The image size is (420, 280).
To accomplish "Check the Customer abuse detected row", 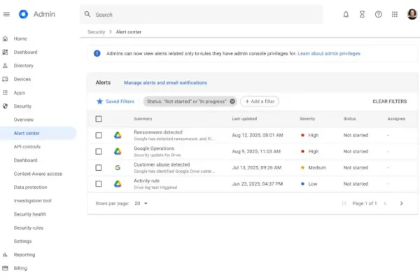I will click(x=99, y=167).
